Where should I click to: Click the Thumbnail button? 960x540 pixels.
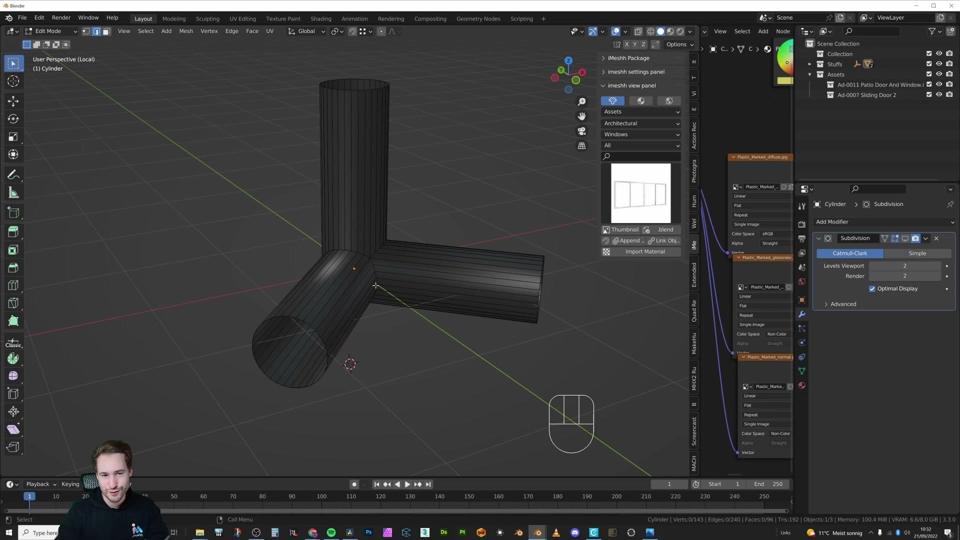point(620,230)
